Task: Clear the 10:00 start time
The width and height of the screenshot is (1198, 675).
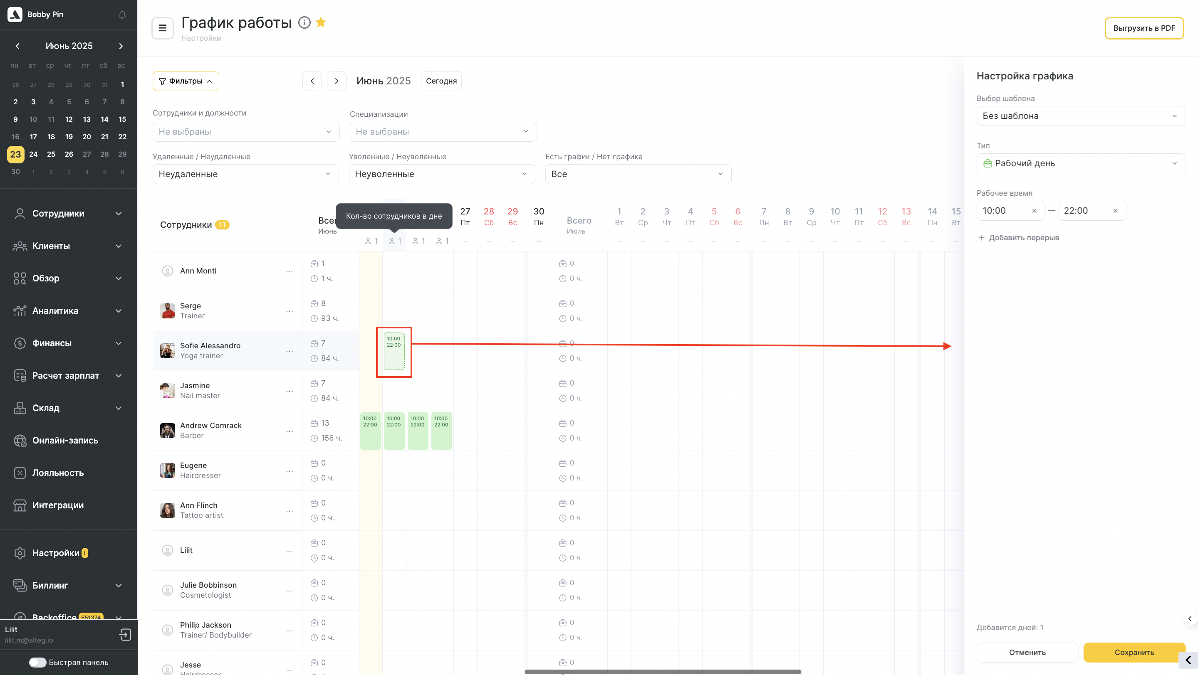Action: (1034, 211)
